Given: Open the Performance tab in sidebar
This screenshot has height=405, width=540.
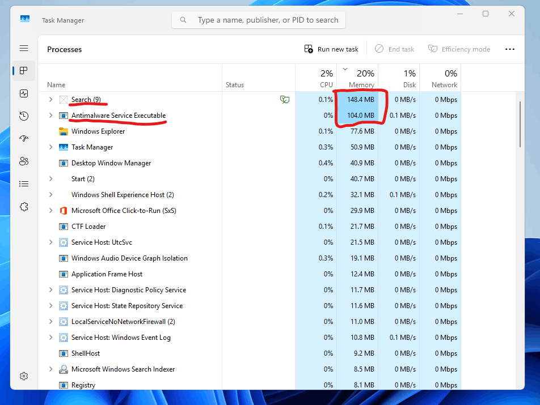Looking at the screenshot, I should [24, 93].
